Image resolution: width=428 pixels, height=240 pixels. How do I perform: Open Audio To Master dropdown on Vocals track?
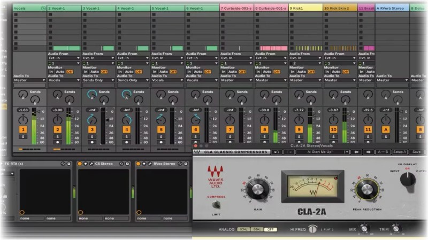[29, 80]
